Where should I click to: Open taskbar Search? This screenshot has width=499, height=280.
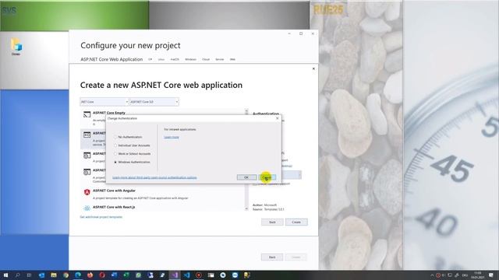click(x=17, y=275)
